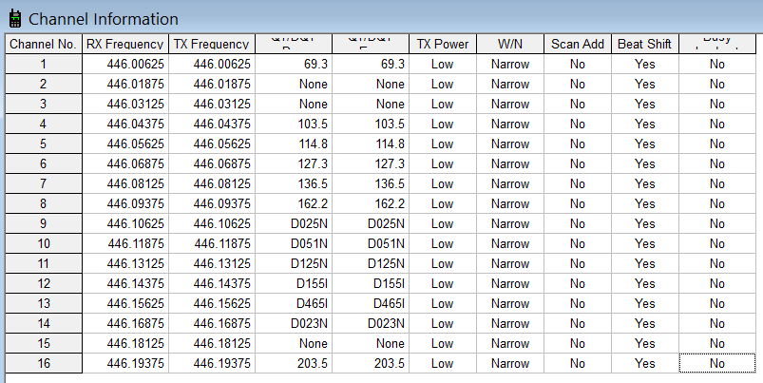Click channel 15 encode tone None cell
763x383 pixels.
pos(371,343)
